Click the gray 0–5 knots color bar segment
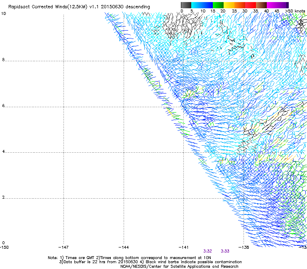 click(186, 5)
